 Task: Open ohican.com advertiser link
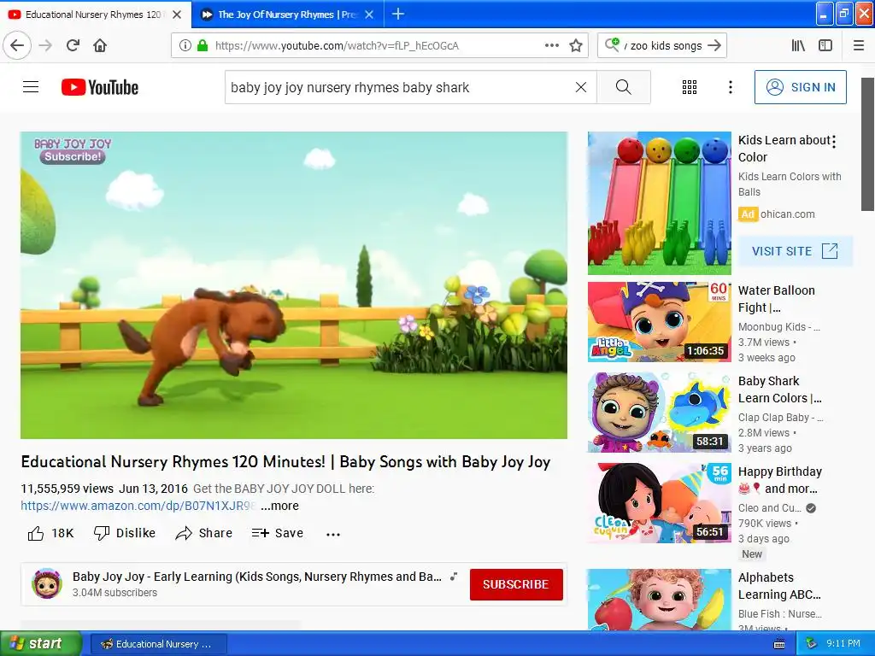point(787,214)
